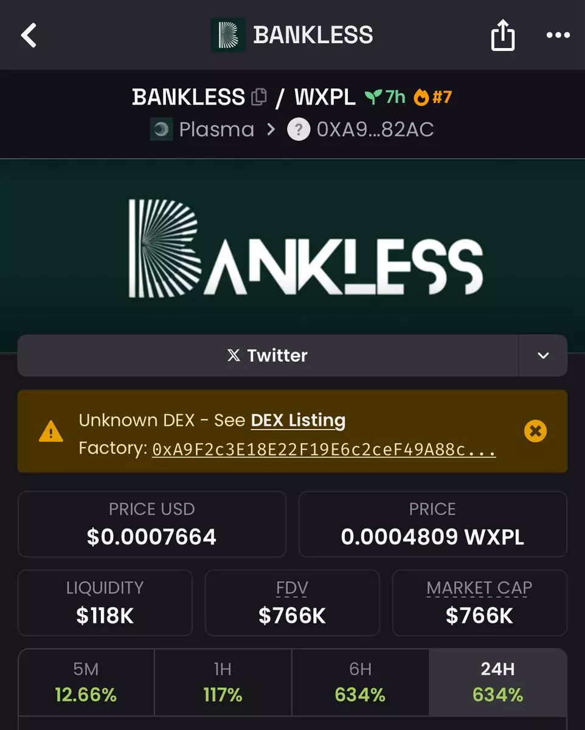This screenshot has width=585, height=730.
Task: Tap the green sprout pair age icon
Action: click(373, 97)
